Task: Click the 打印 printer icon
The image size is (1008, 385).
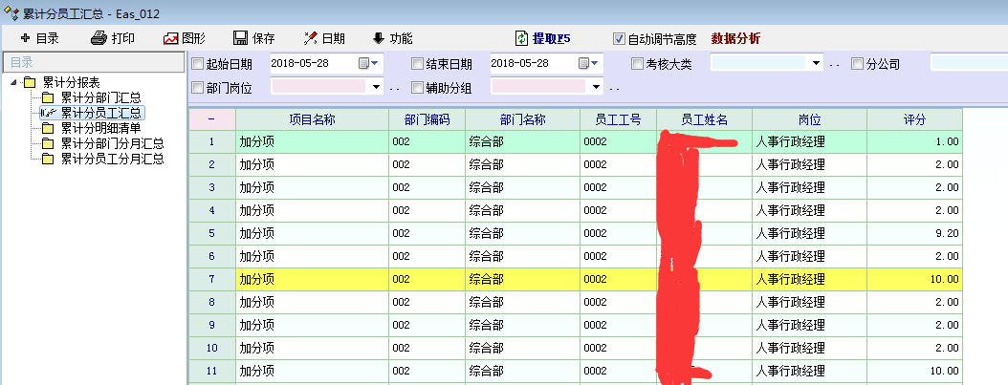Action: [99, 38]
